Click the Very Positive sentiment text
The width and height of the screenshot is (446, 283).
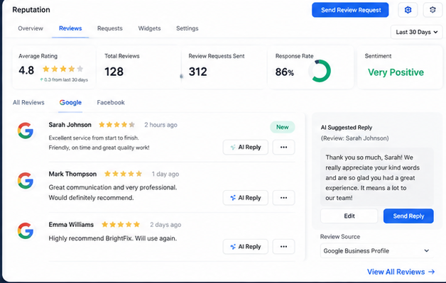click(x=396, y=72)
